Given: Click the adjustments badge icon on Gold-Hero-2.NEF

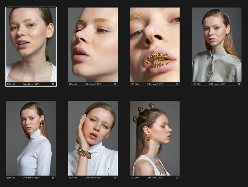Looking at the screenshot, I should click(x=115, y=84).
